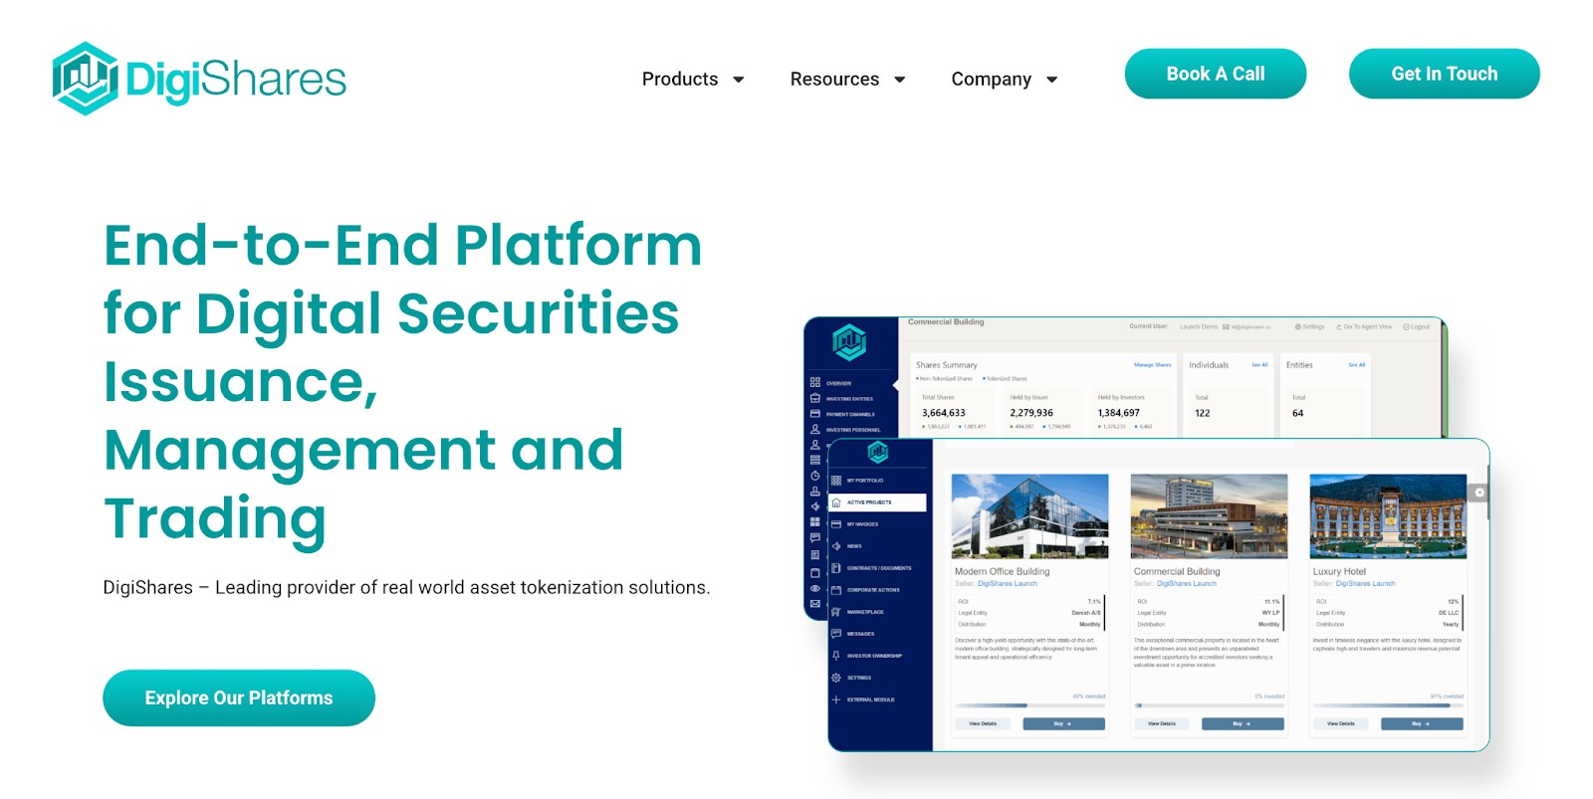
Task: Click the Payment Channels card icon in back dashboard
Action: pos(815,414)
